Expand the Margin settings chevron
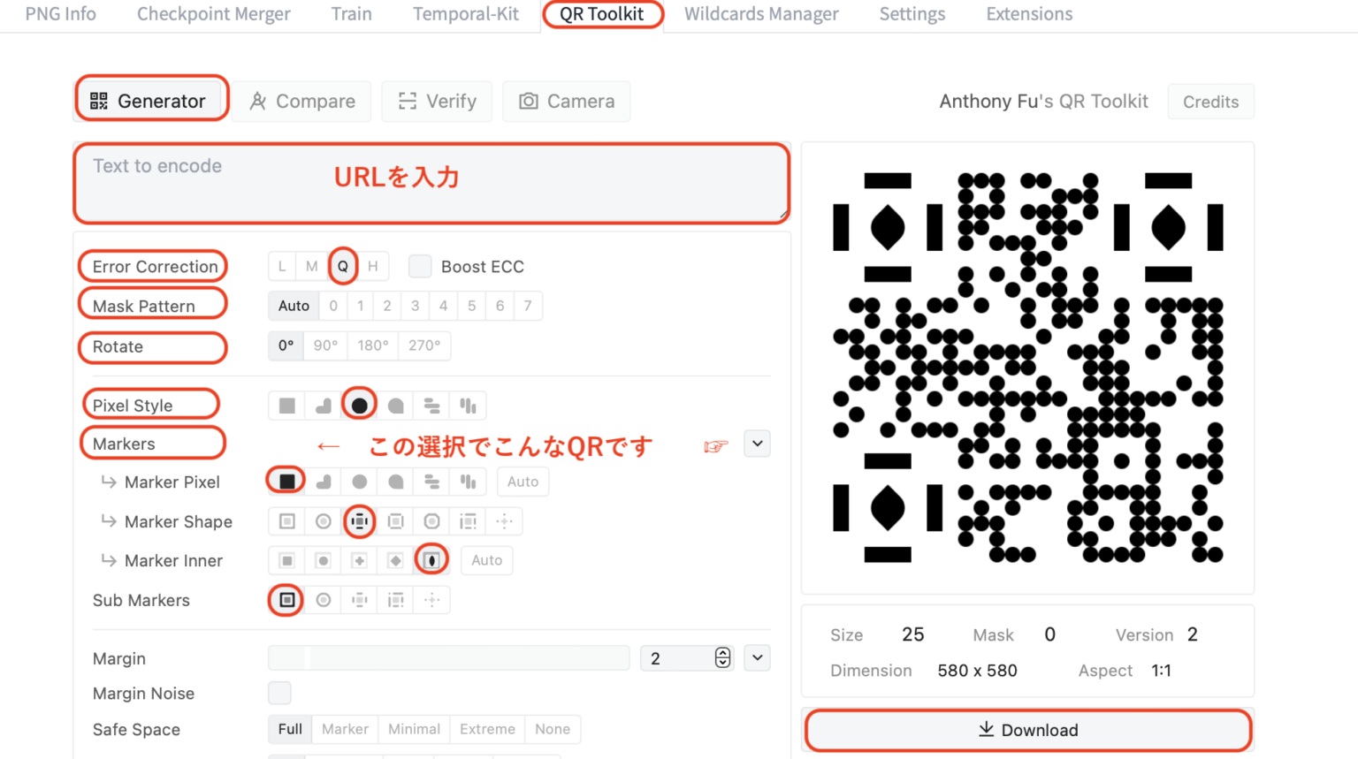Image resolution: width=1358 pixels, height=759 pixels. coord(757,657)
